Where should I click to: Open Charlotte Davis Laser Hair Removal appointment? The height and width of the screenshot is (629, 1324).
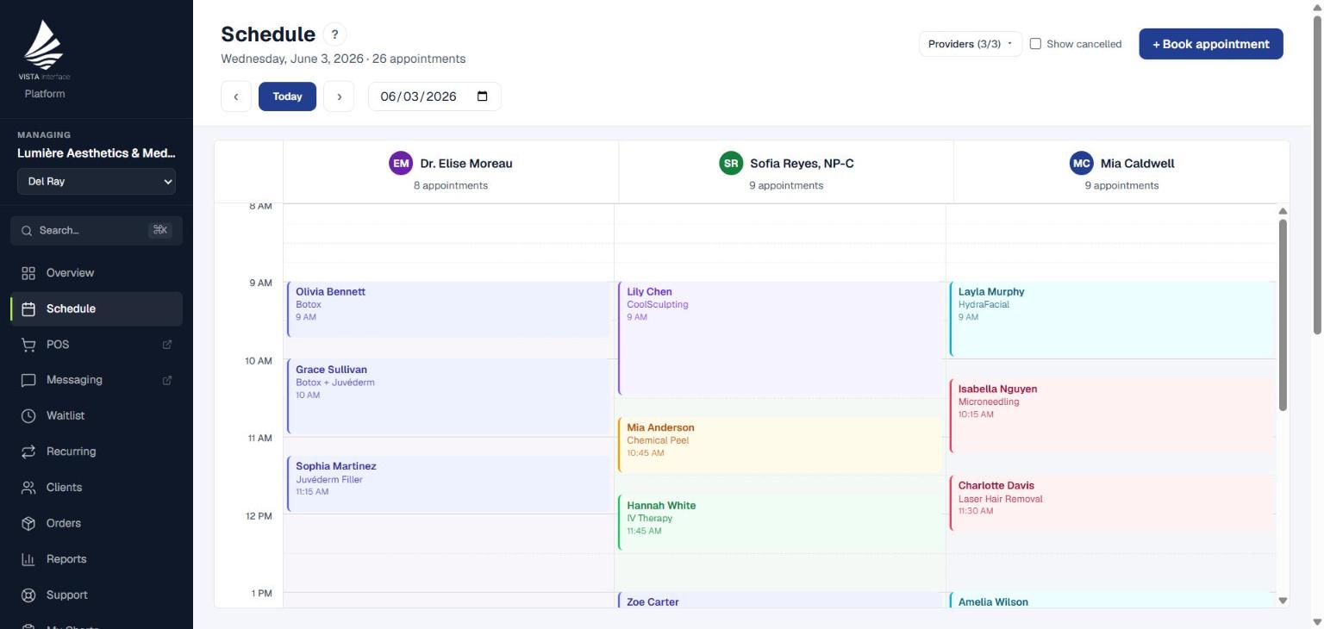[x=1112, y=503]
